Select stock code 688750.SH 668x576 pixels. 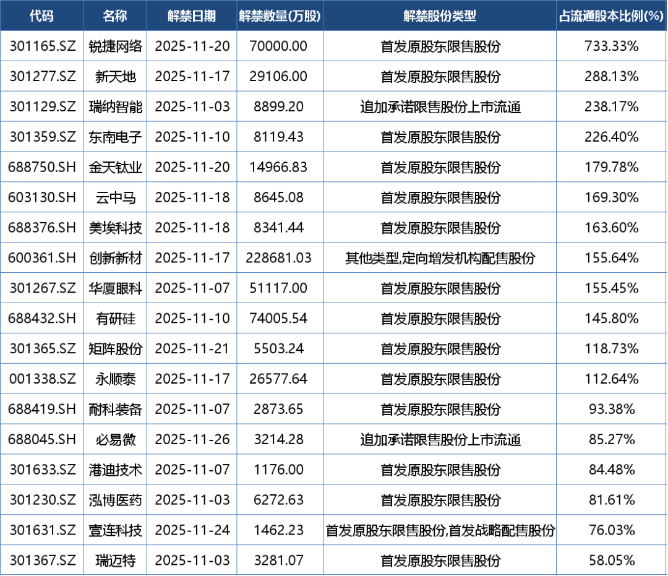click(42, 167)
